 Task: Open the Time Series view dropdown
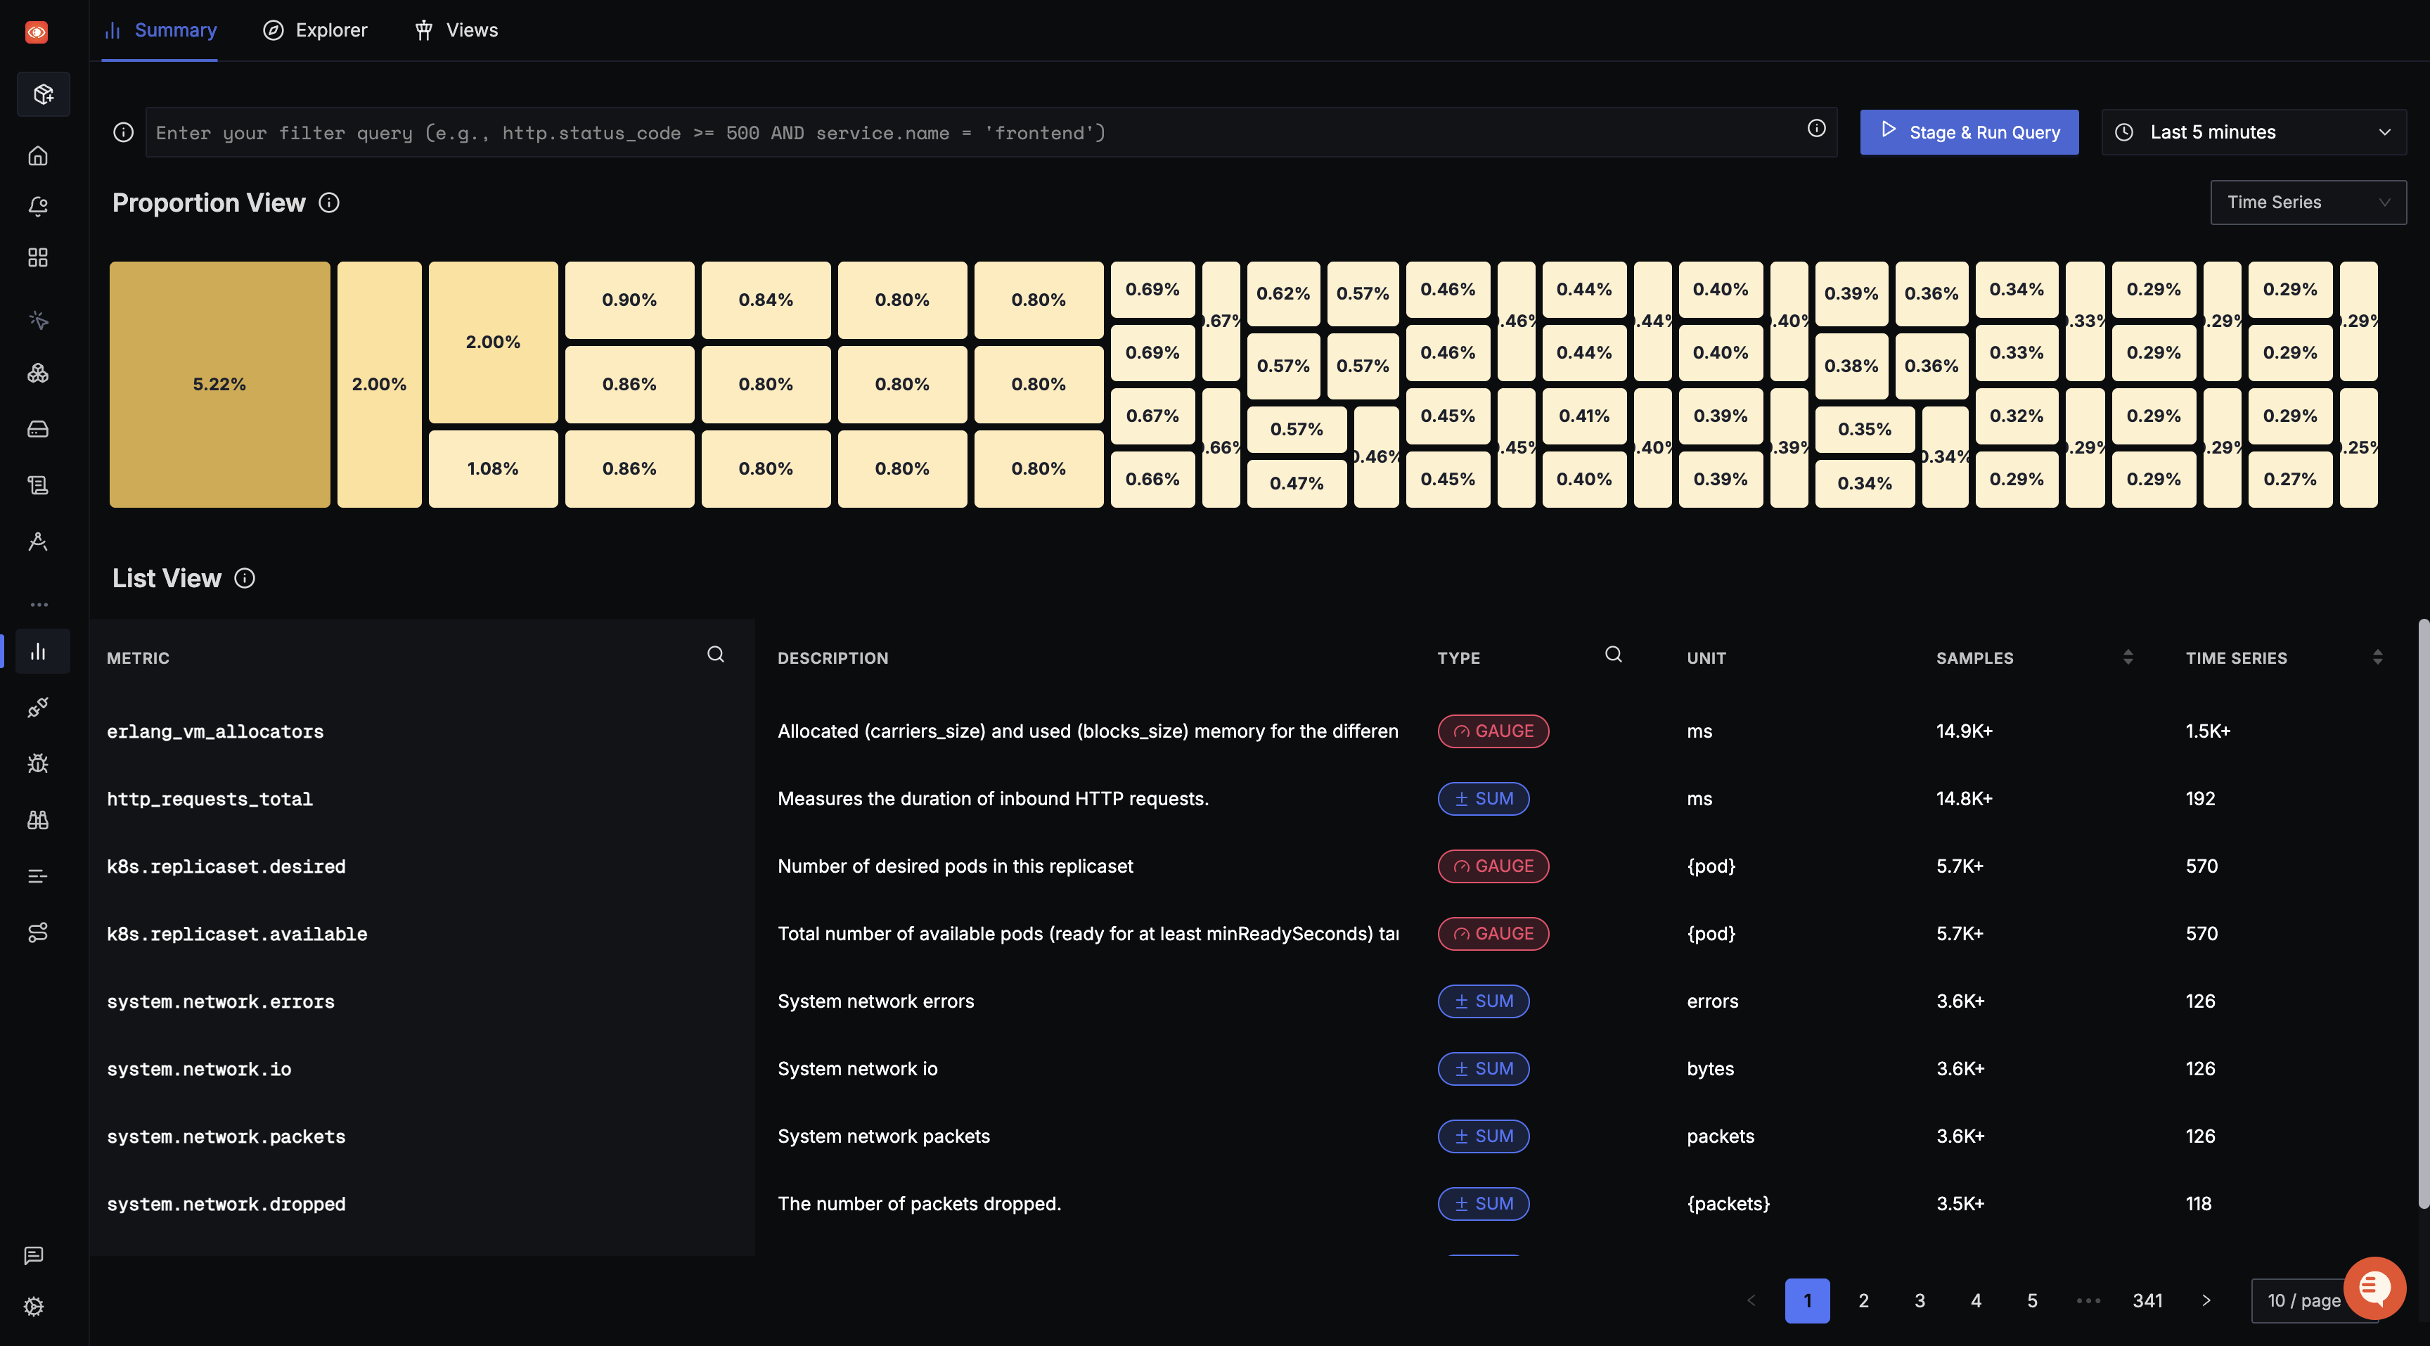click(x=2308, y=203)
